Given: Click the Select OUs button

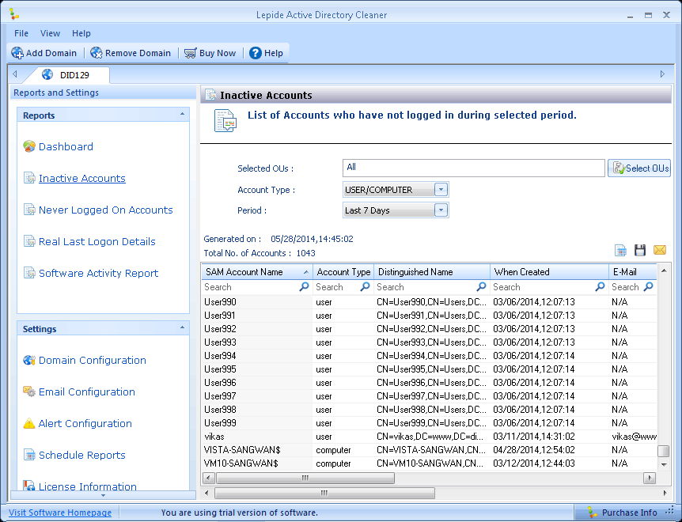Looking at the screenshot, I should (639, 168).
